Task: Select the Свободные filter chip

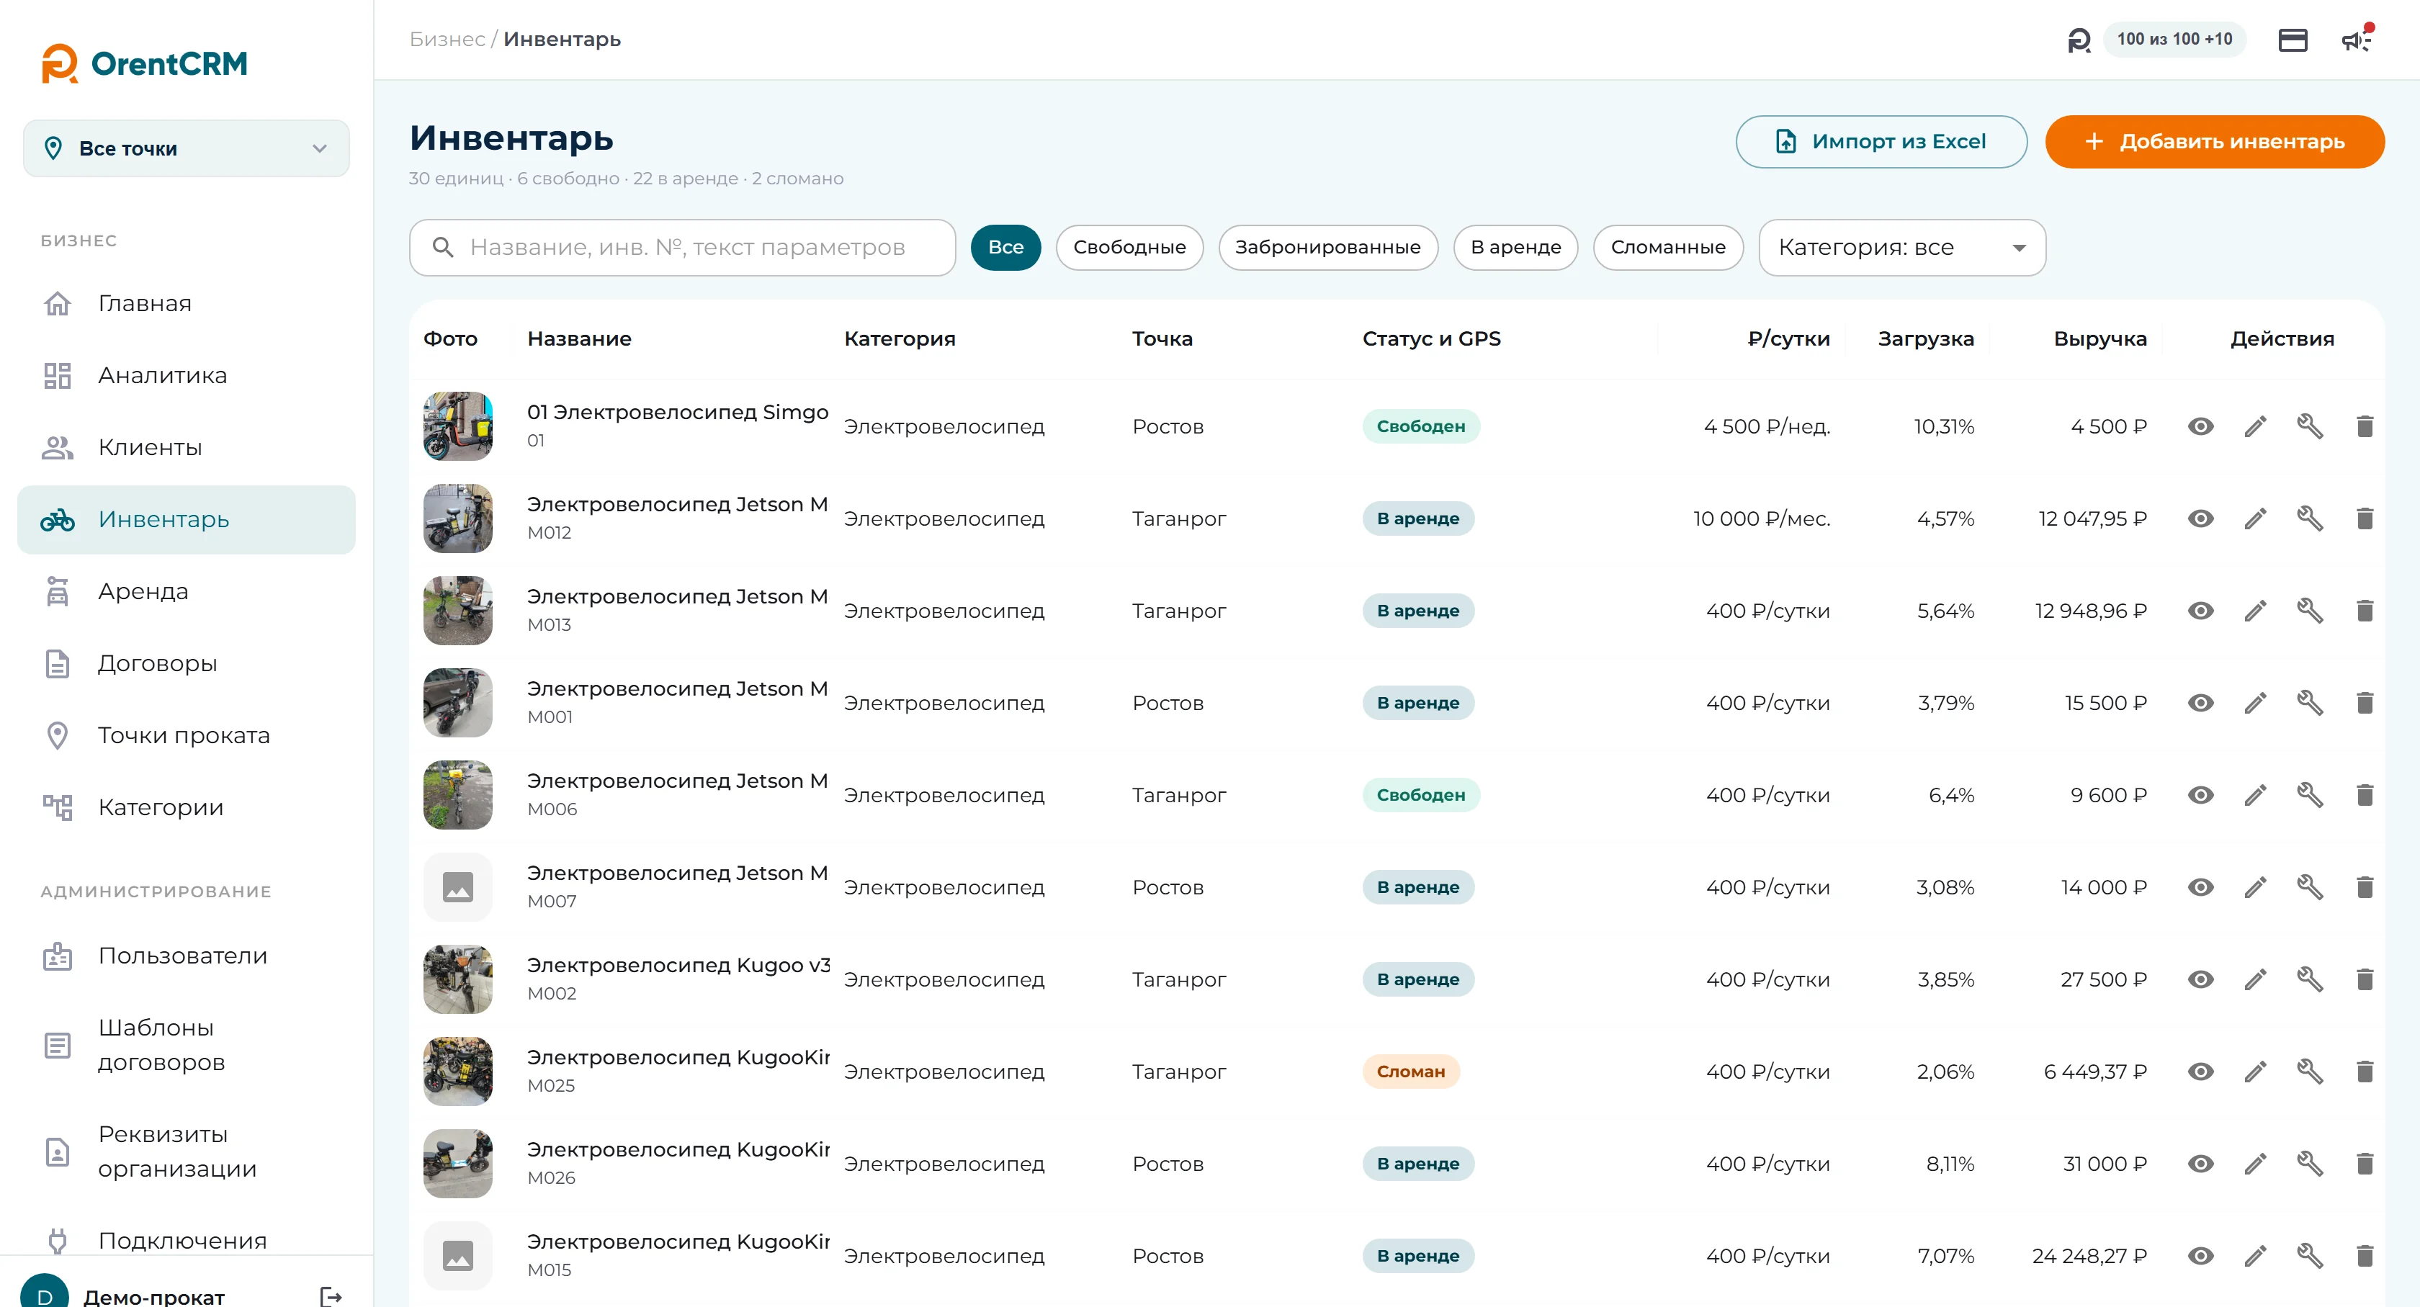Action: pos(1129,248)
